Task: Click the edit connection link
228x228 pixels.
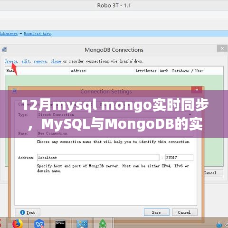Action: pyautogui.click(x=26, y=61)
